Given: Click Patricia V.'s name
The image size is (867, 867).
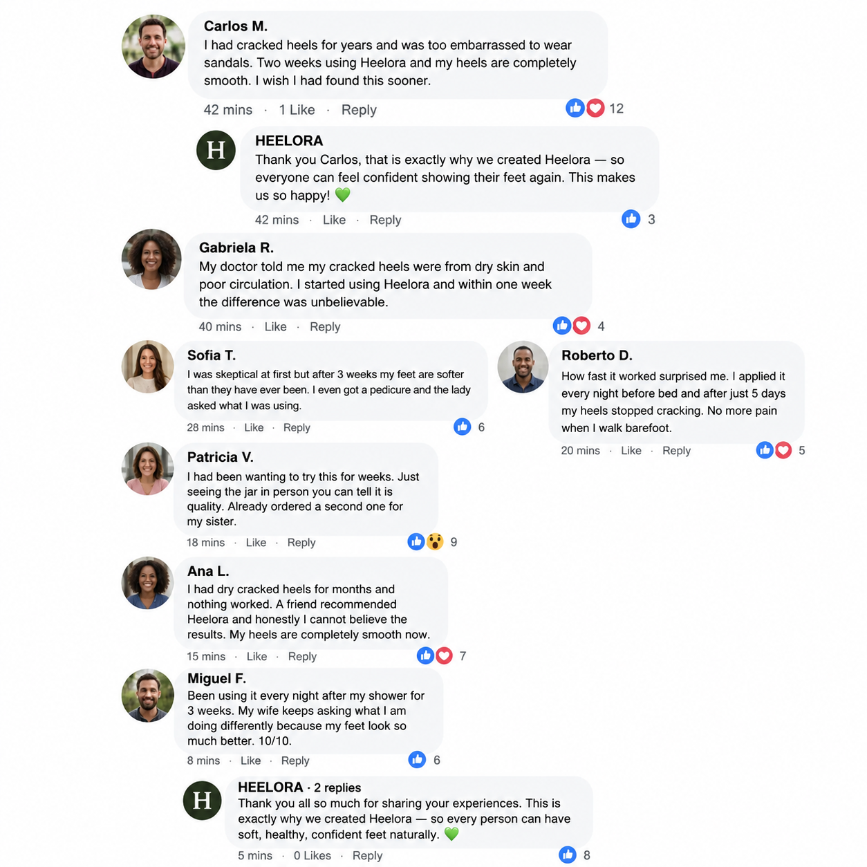Looking at the screenshot, I should 220,457.
